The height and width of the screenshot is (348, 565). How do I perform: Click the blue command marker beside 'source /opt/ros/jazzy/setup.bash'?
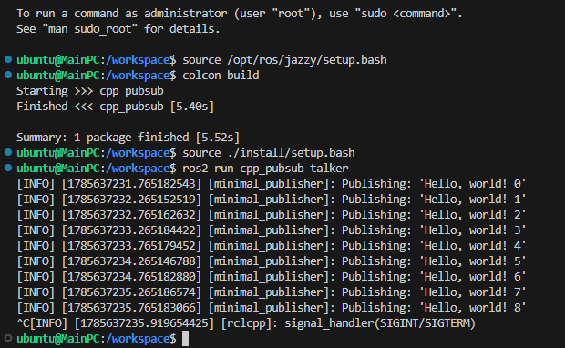point(8,59)
